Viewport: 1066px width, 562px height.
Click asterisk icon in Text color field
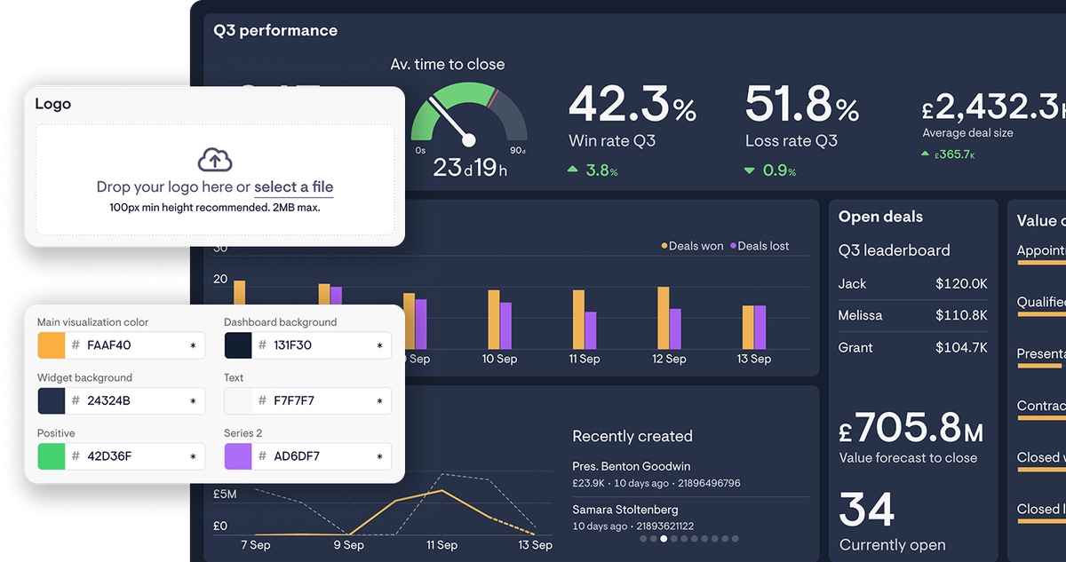(x=380, y=401)
